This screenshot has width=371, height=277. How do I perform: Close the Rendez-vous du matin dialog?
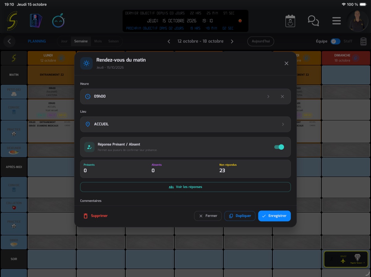pyautogui.click(x=286, y=63)
